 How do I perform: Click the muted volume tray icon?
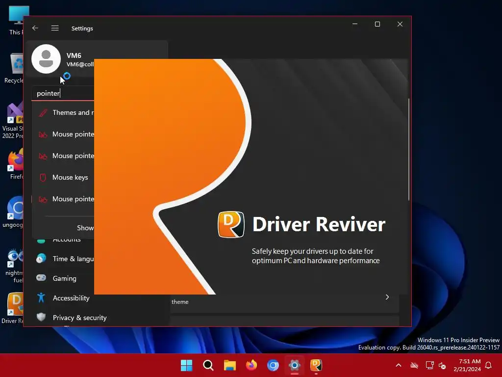tap(442, 365)
